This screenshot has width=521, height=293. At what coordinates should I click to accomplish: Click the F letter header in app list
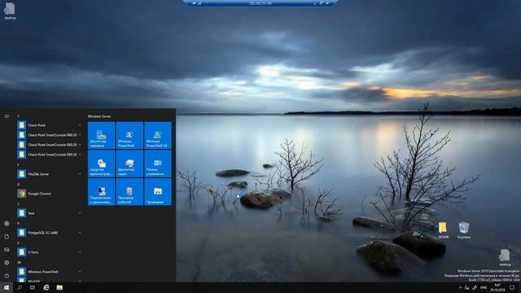(x=18, y=164)
